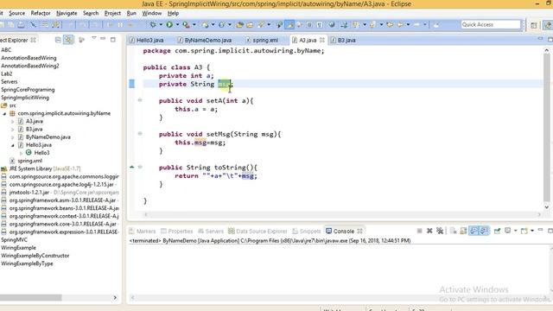Collapse the Hello3.java tree node
The height and width of the screenshot is (311, 553).
13,145
